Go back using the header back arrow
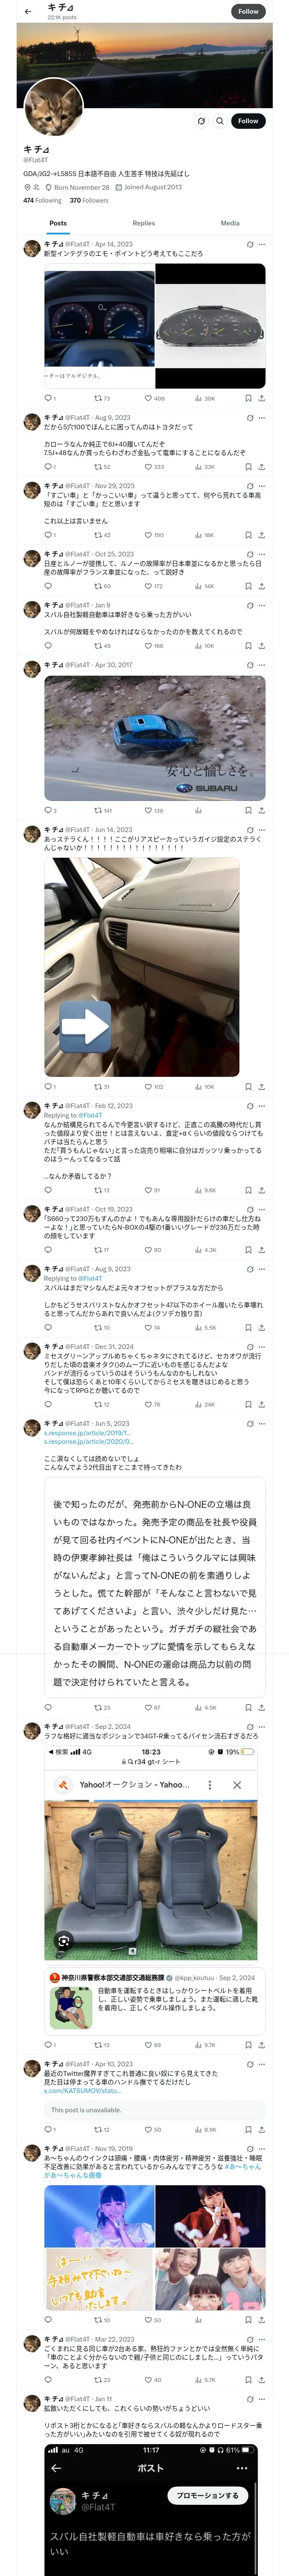The height and width of the screenshot is (2576, 289). 28,11
